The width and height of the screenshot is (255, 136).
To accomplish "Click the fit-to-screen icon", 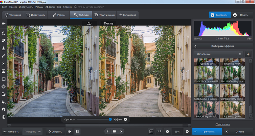I will pos(151,131).
